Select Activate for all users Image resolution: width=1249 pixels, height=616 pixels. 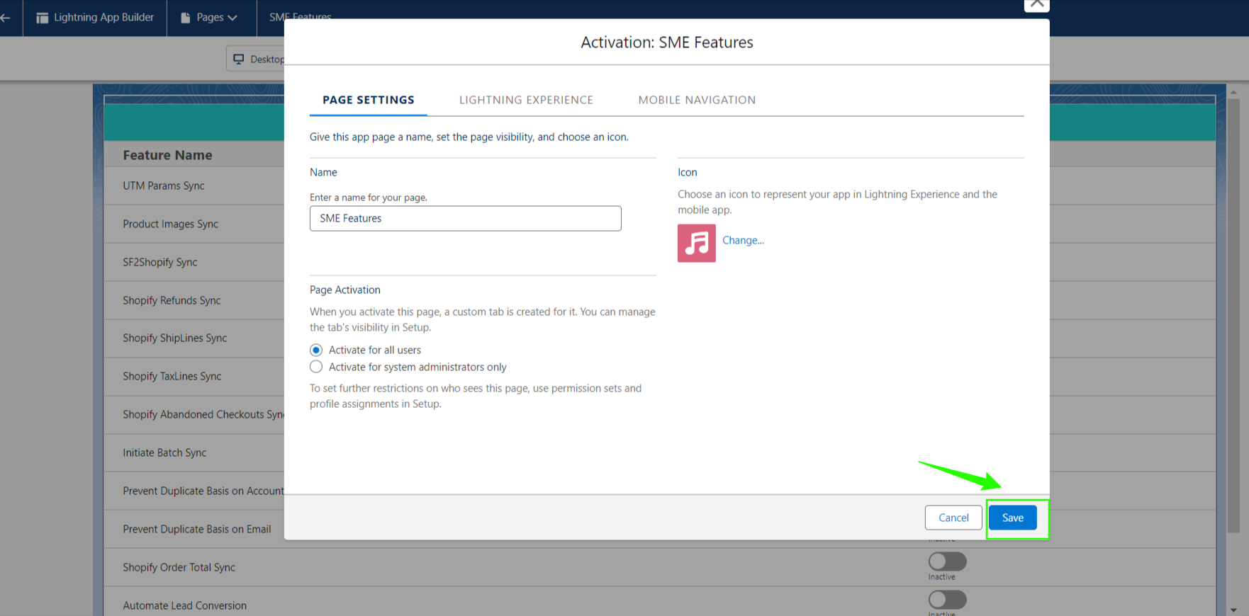316,350
